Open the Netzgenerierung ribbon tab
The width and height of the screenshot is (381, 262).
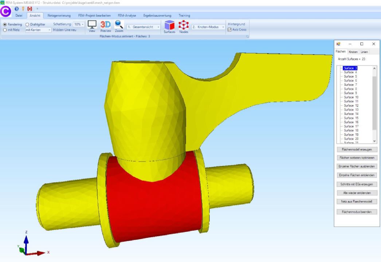59,16
